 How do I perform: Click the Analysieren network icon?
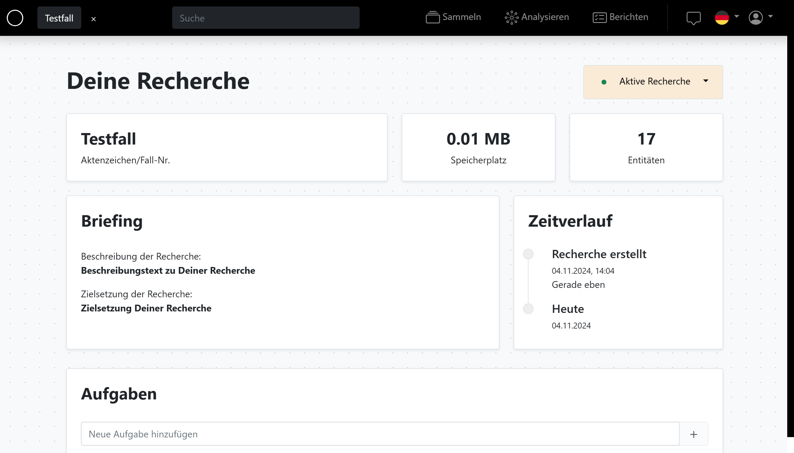tap(511, 17)
